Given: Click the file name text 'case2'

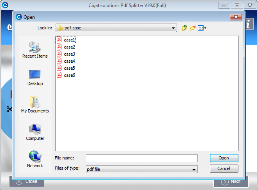Looking at the screenshot, I should (x=69, y=47).
